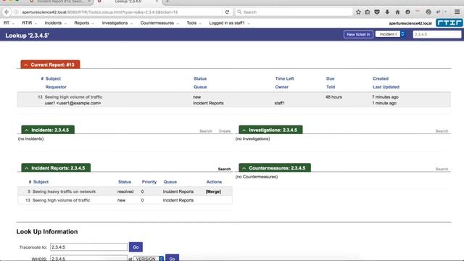Click the browser URL address bar
Image resolution: width=464 pixels, height=261 pixels.
coord(121,12)
